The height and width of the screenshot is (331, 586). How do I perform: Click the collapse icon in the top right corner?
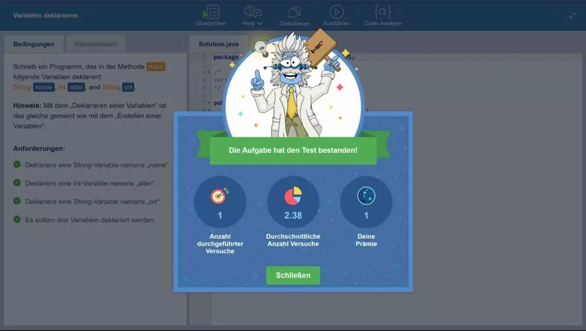click(x=573, y=15)
